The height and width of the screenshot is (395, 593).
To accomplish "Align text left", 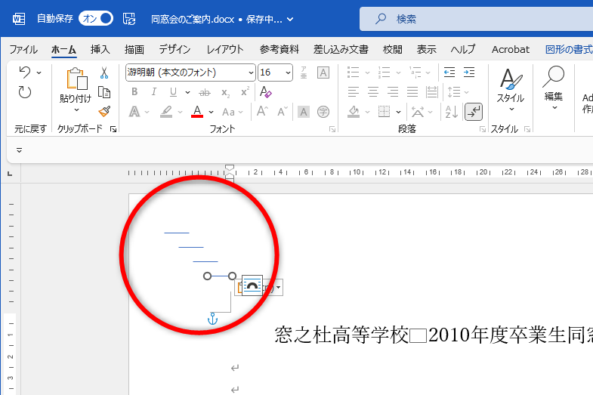I will 354,92.
